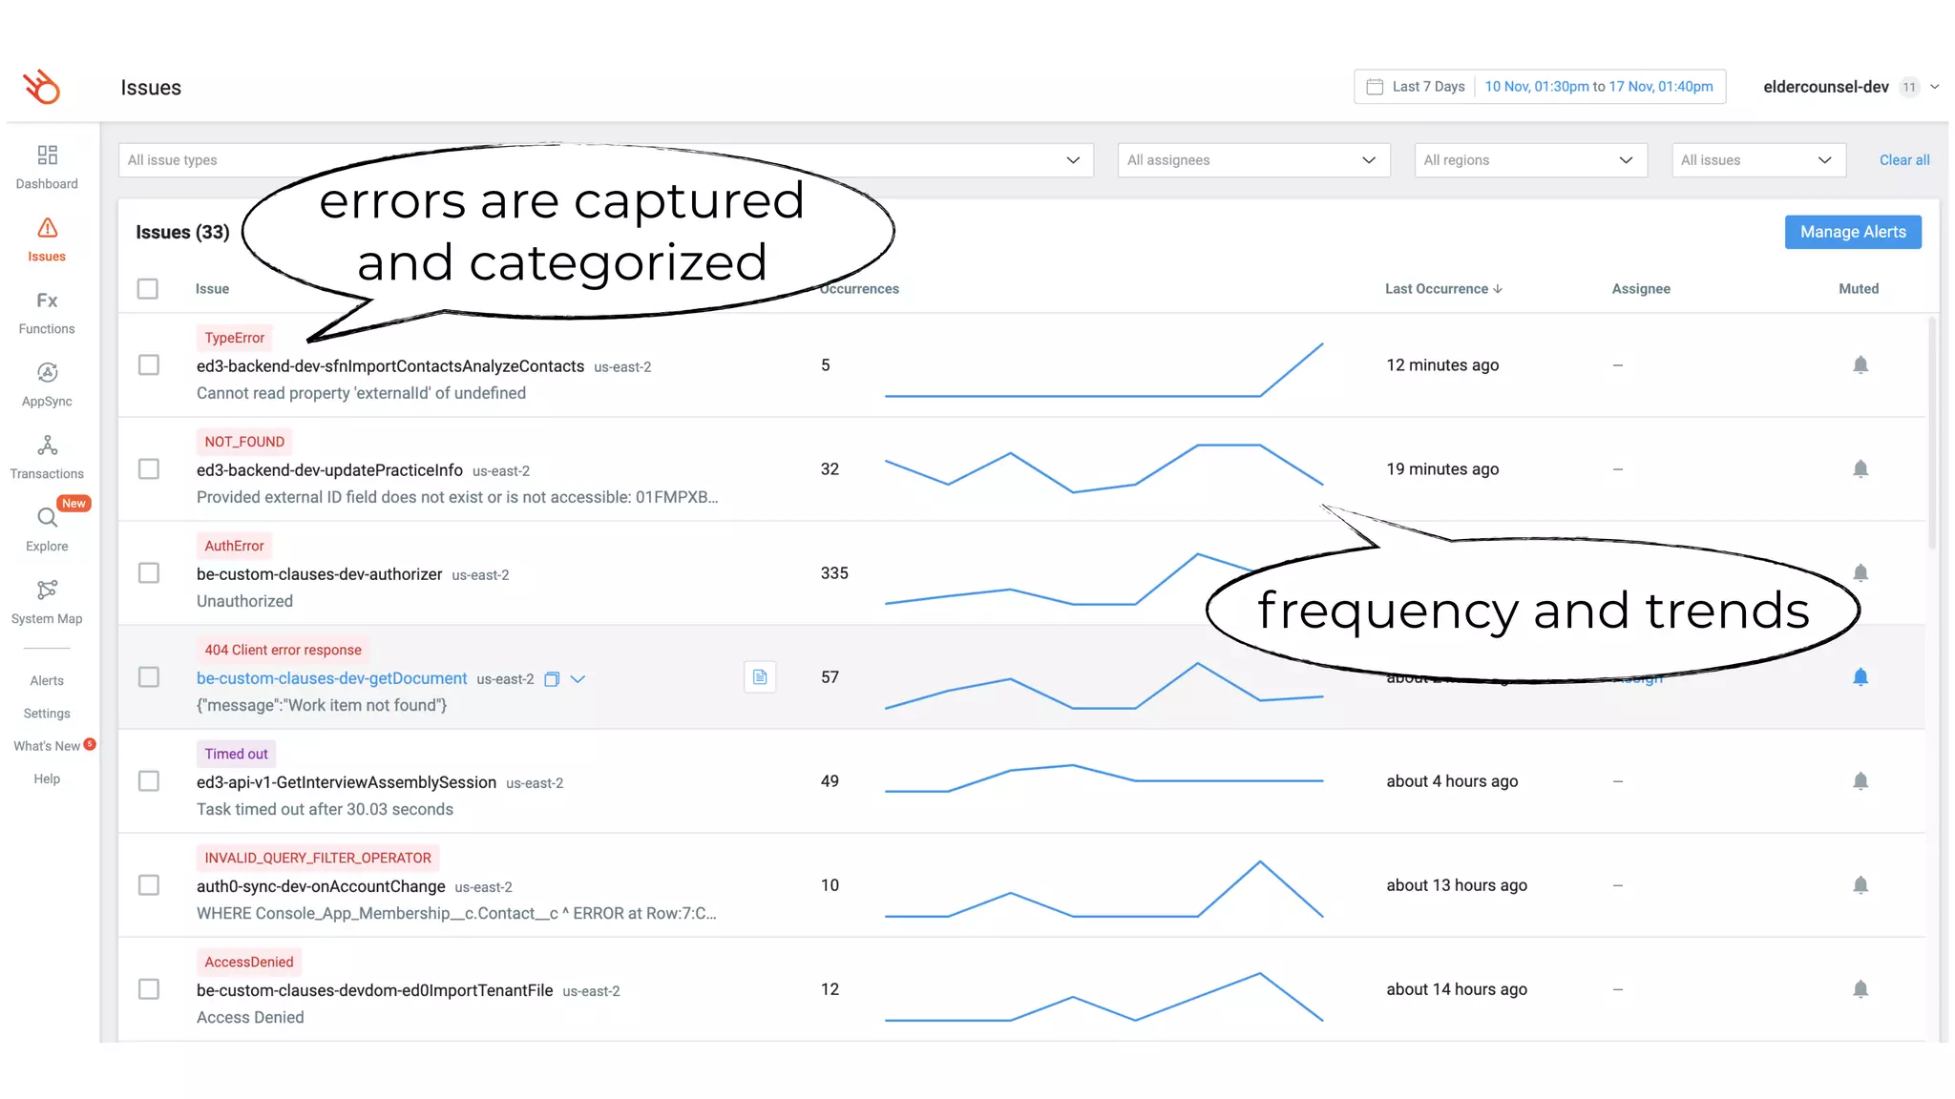Screen dimensions: 1955x1099
Task: Click the Manage Alerts button
Action: [x=1853, y=232]
